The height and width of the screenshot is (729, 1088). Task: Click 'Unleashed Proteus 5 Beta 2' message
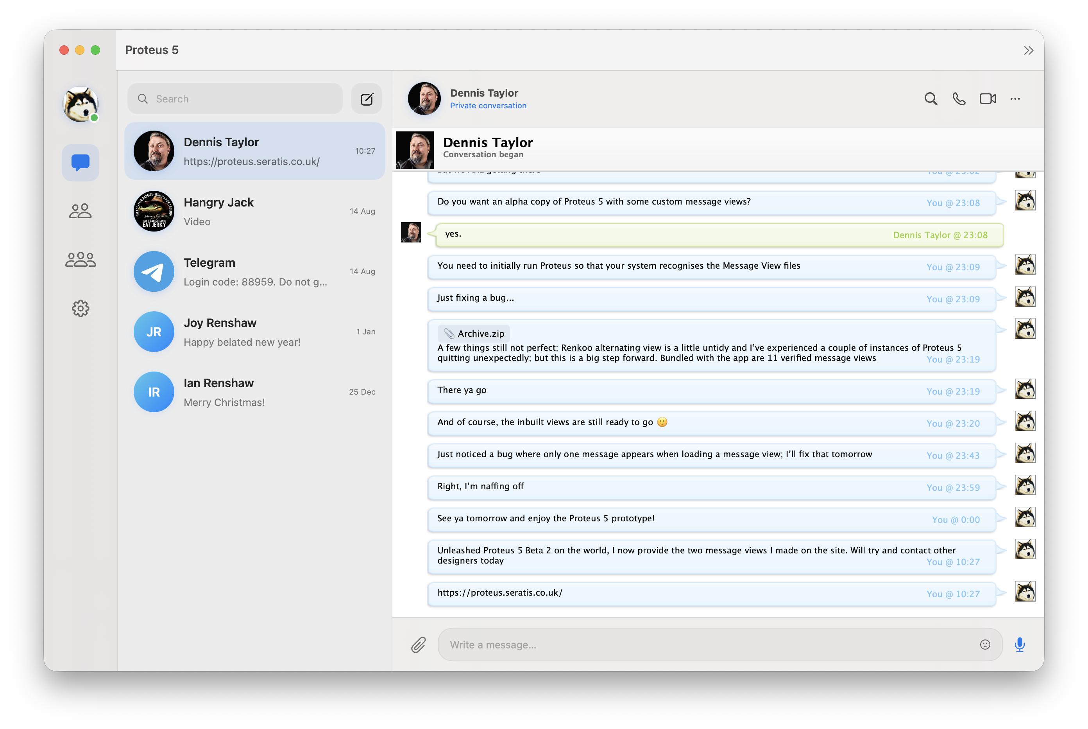click(711, 557)
